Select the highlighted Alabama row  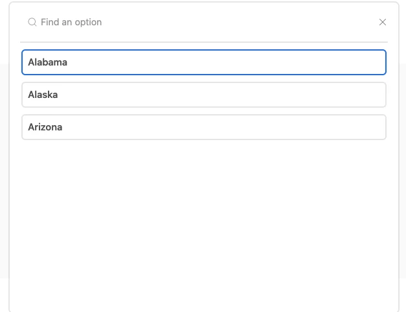click(x=204, y=62)
